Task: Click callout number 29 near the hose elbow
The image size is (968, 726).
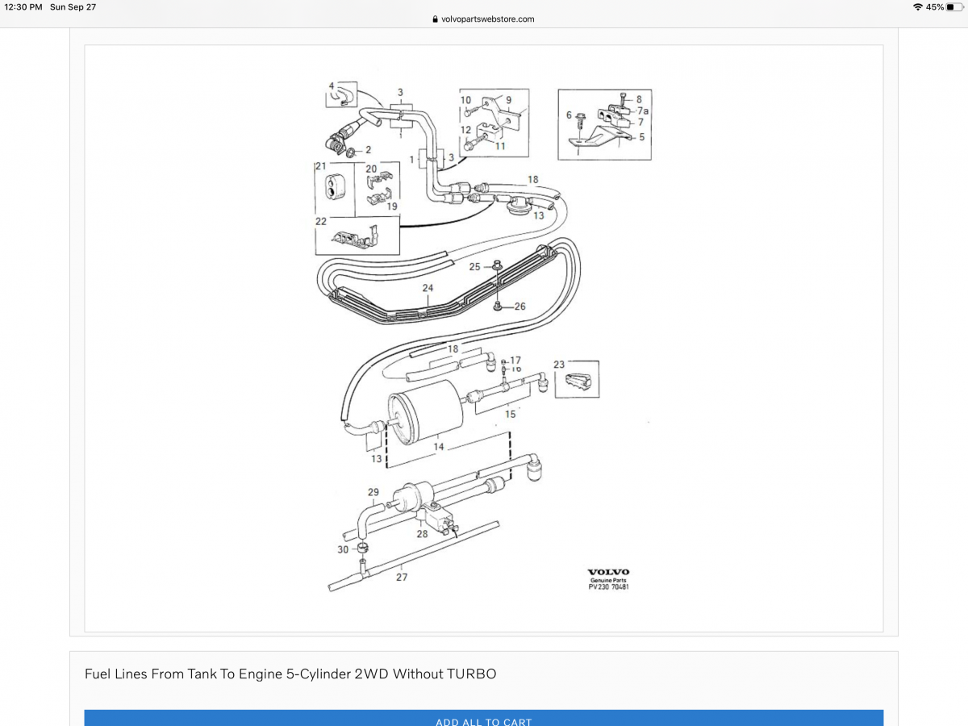Action: click(373, 492)
